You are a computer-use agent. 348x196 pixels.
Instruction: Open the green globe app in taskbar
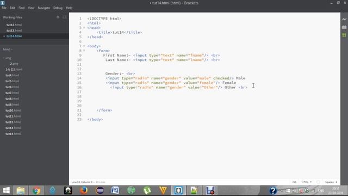click(131, 191)
